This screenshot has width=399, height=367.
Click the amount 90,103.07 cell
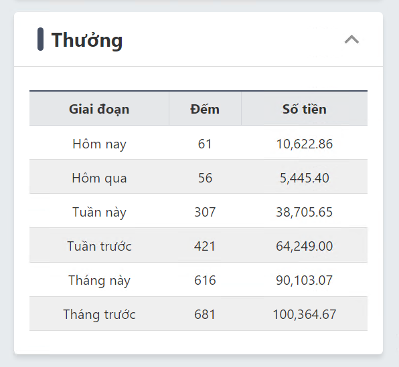(305, 280)
